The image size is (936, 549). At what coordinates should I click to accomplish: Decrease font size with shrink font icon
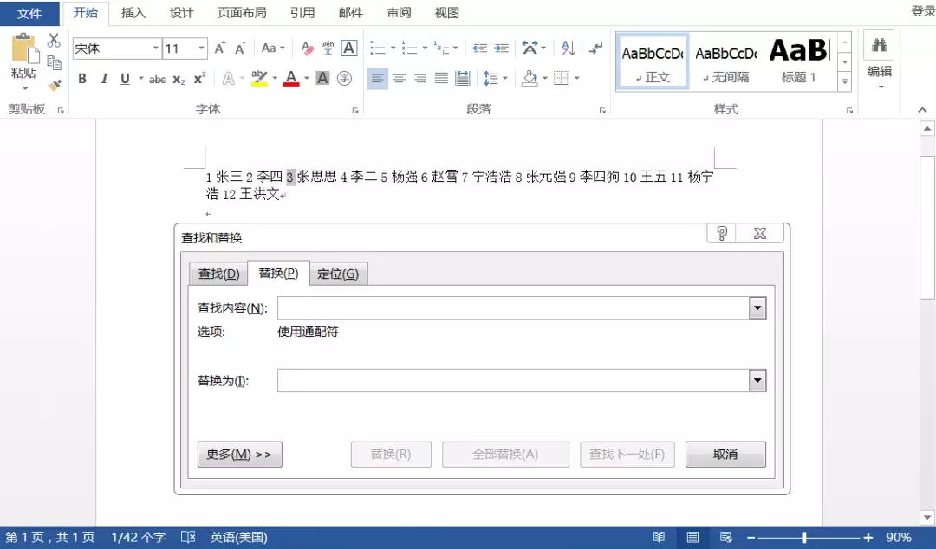tap(240, 48)
